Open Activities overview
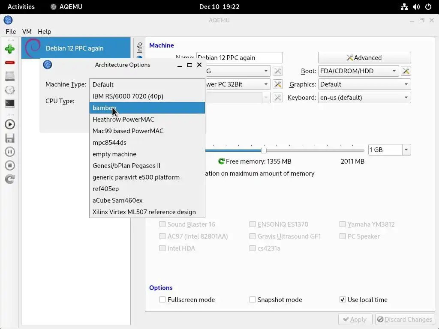The height and width of the screenshot is (329, 439). pyautogui.click(x=21, y=7)
